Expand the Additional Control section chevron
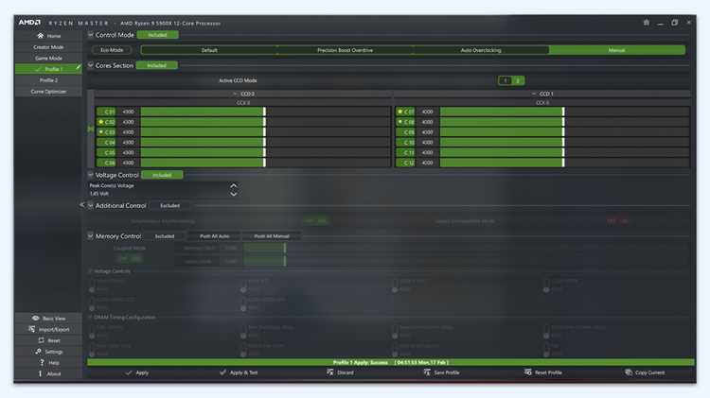 [91, 206]
